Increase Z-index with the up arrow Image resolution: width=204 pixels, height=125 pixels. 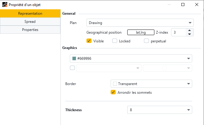(x=189, y=31)
